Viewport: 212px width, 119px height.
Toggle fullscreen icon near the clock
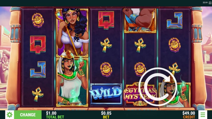pos(210,3)
